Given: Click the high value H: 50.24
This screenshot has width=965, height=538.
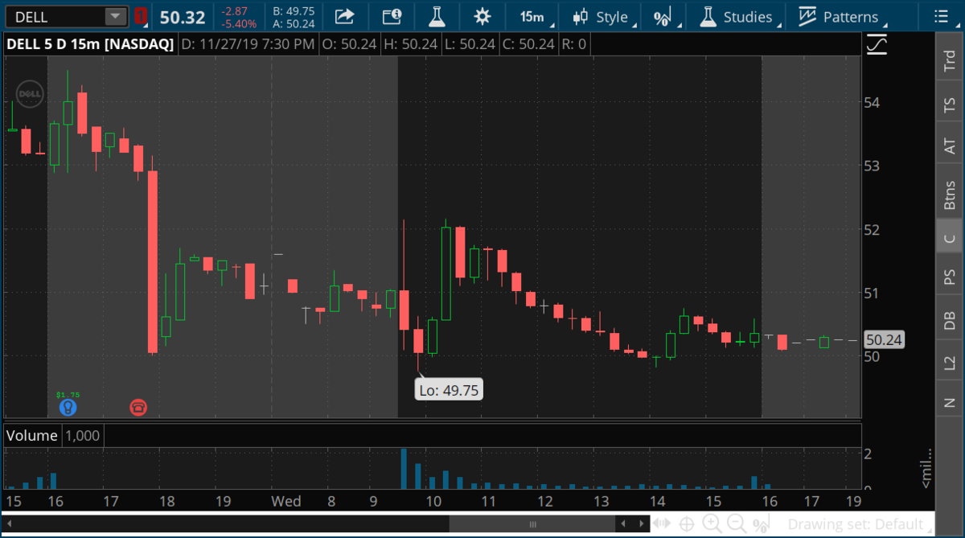Looking at the screenshot, I should tap(412, 43).
